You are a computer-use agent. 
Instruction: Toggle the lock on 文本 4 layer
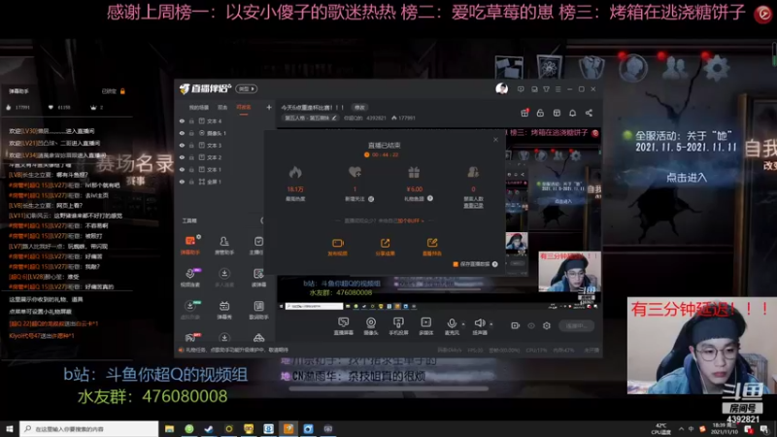(x=191, y=120)
